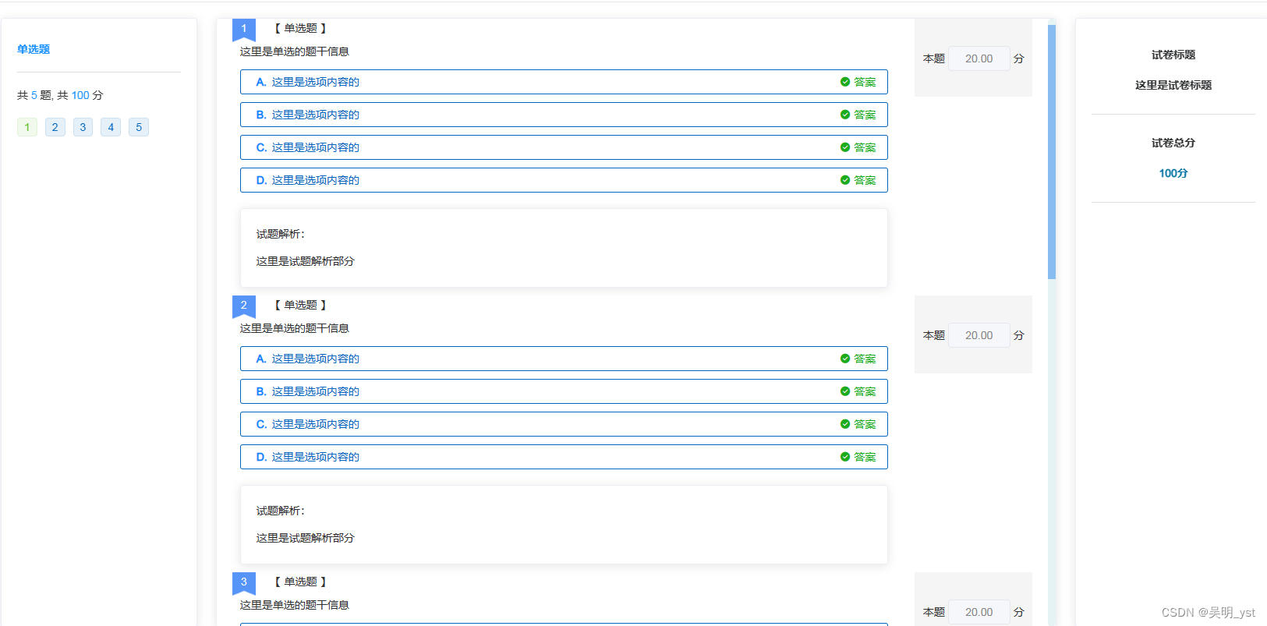Viewport: 1267px width, 626px height.
Task: Select option A of question 2
Action: [x=564, y=359]
